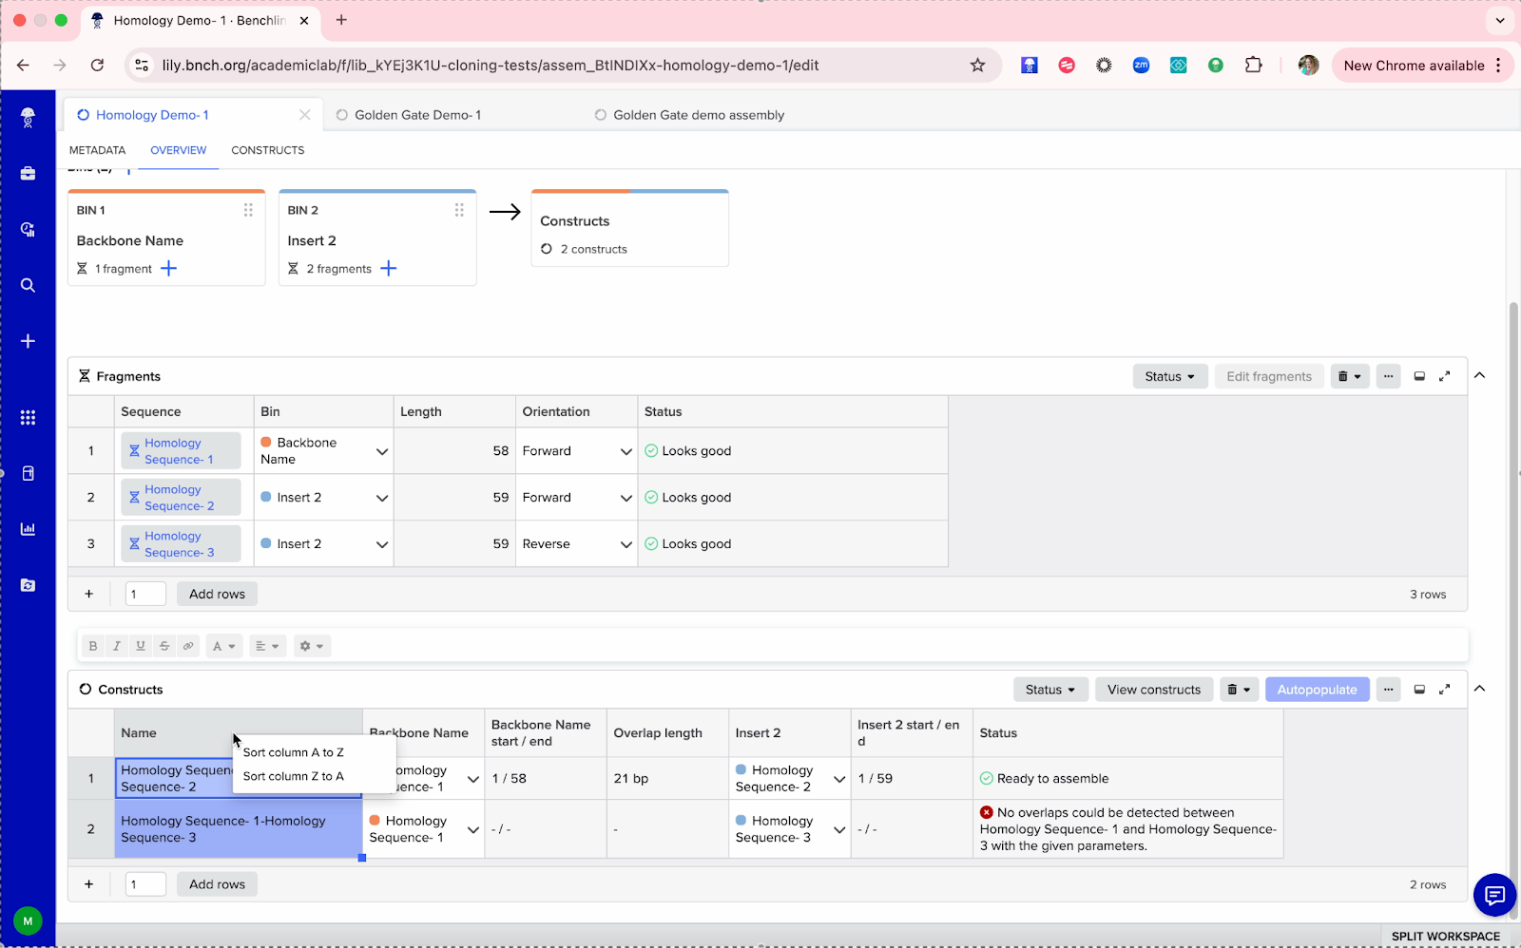Grab the Bin 1 drag handle
Screen dimensions: 1521x948
(x=248, y=210)
